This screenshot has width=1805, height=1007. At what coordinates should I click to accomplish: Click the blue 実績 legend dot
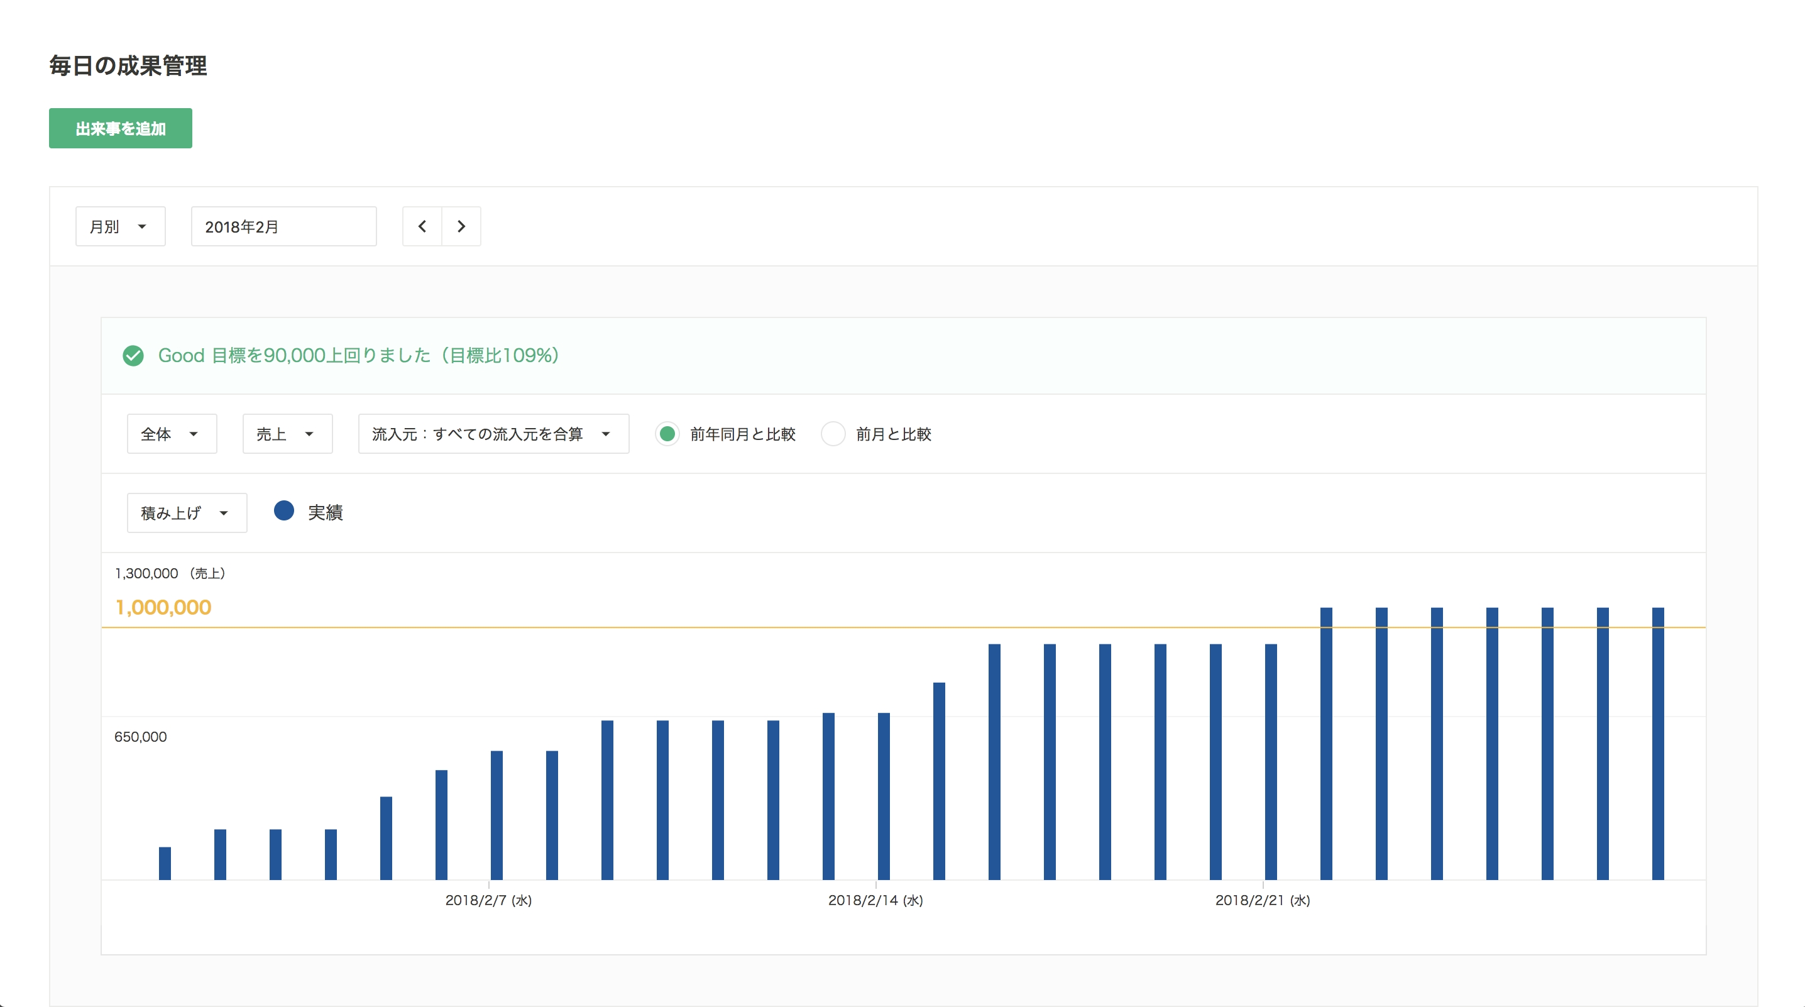pyautogui.click(x=284, y=511)
